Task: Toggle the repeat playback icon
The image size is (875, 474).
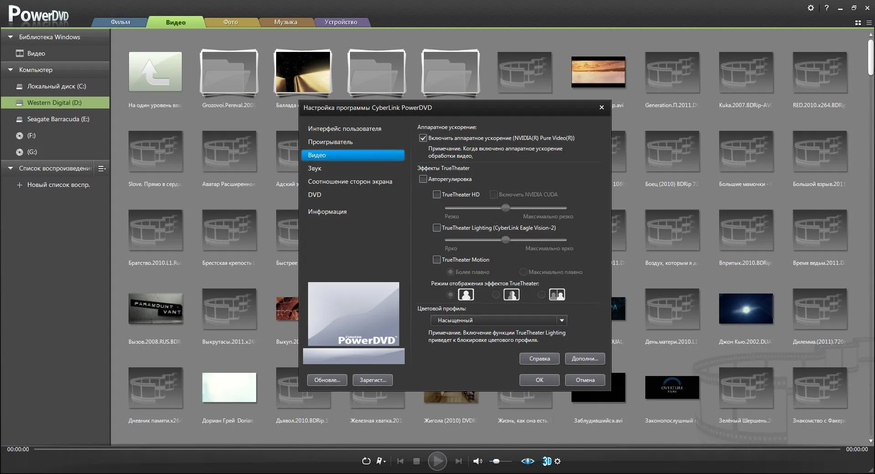Action: pyautogui.click(x=366, y=461)
